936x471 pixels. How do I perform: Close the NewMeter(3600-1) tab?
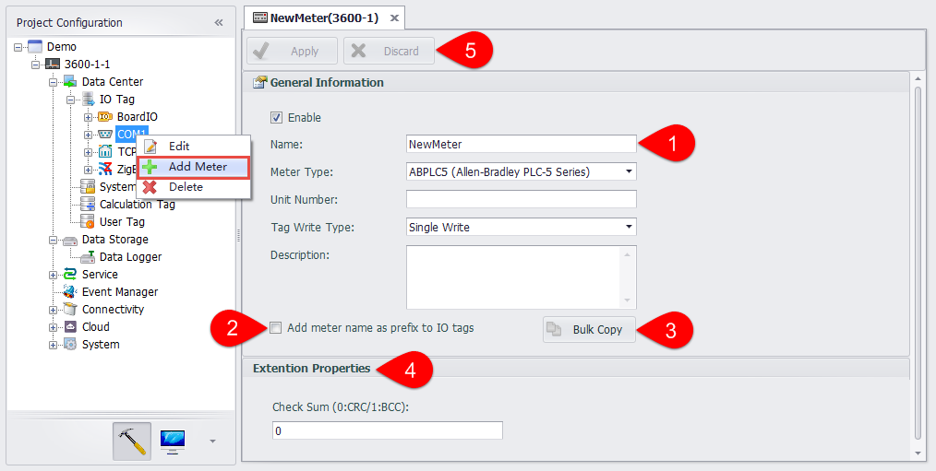pos(394,18)
